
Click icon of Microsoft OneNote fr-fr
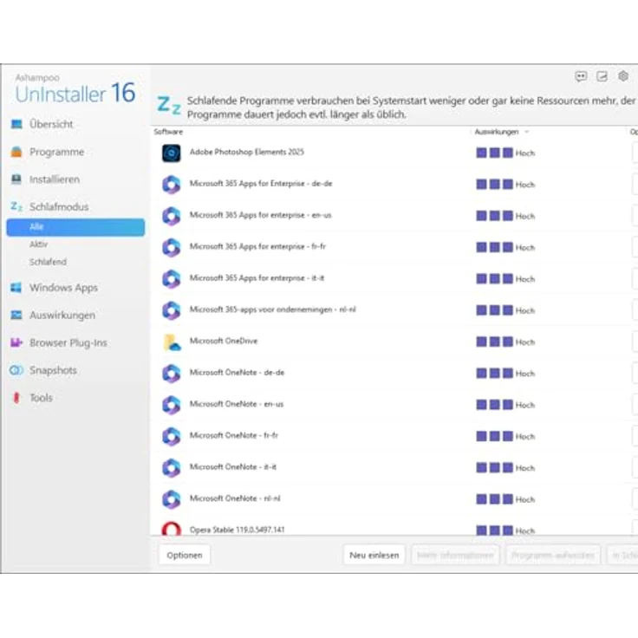172,436
